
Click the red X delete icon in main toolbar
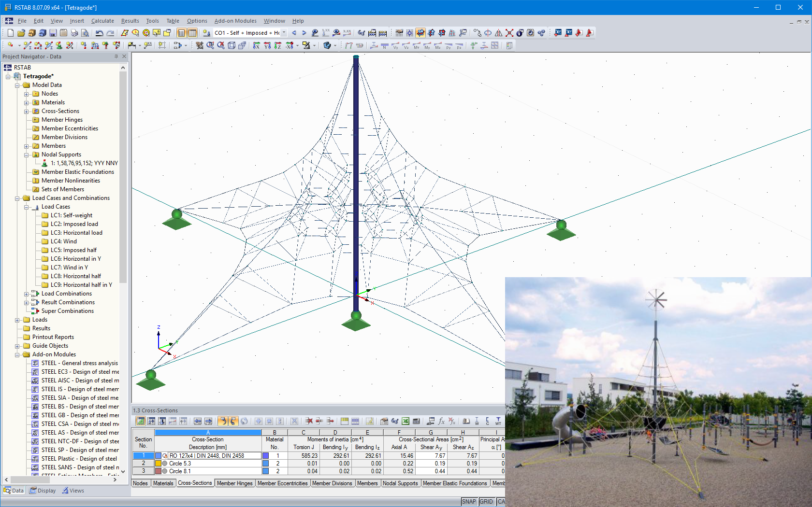[509, 33]
